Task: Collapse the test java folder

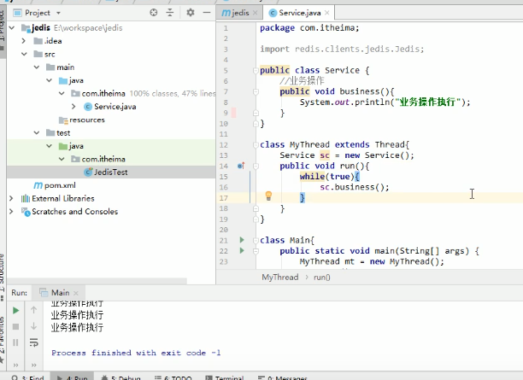Action: [x=49, y=146]
